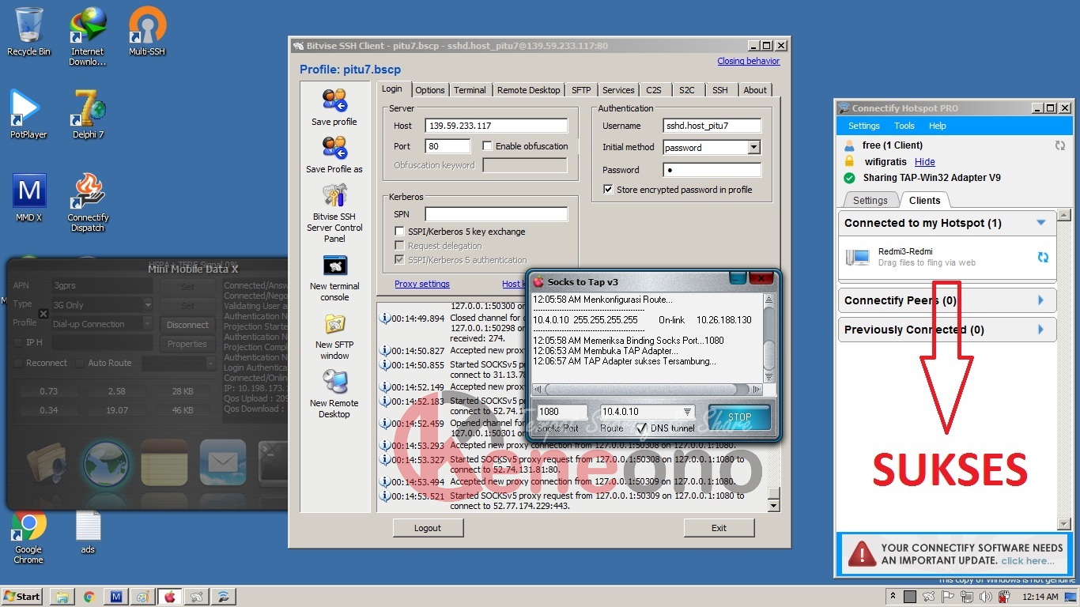Switch to the SFTP tab
Screen dimensions: 1080x607
click(x=581, y=90)
